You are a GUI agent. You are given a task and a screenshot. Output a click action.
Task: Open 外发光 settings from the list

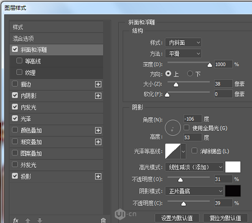(57, 165)
